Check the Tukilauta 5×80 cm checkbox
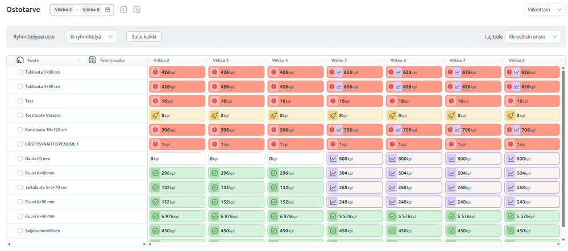This screenshot has height=251, width=568. pos(20,72)
